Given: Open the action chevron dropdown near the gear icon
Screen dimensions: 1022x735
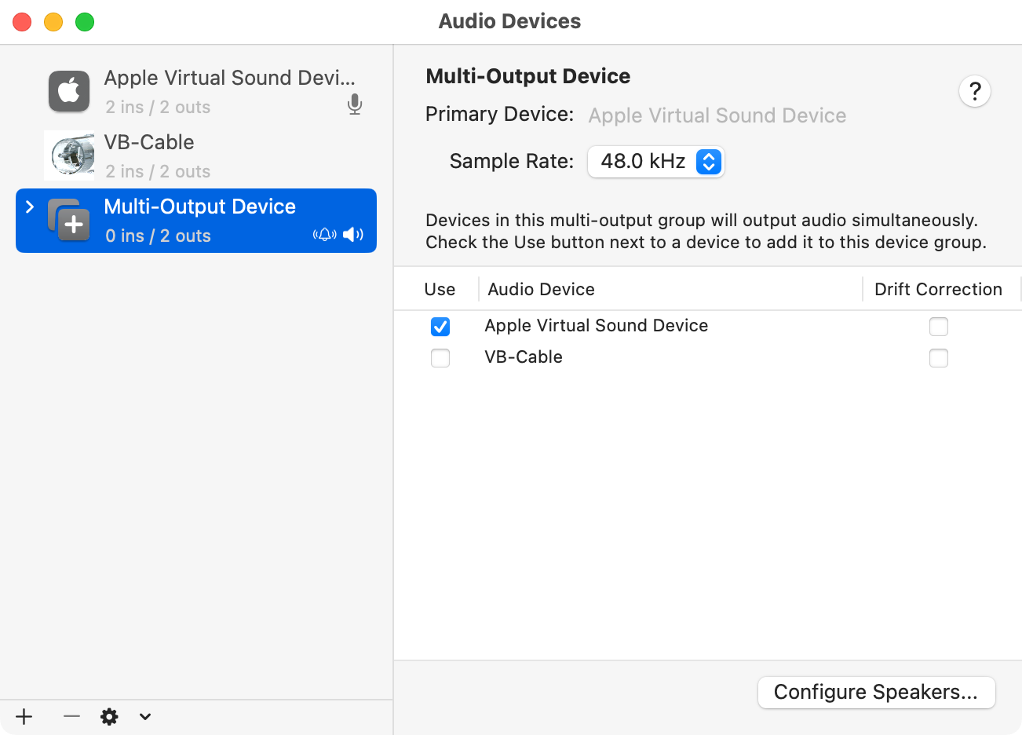Looking at the screenshot, I should point(144,717).
